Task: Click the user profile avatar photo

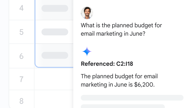Action: tap(87, 13)
